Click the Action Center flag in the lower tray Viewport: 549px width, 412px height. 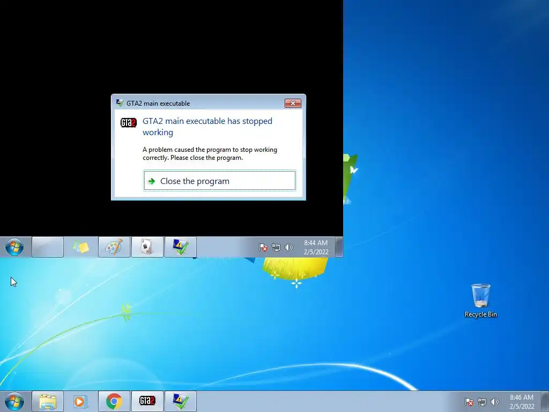(x=469, y=402)
